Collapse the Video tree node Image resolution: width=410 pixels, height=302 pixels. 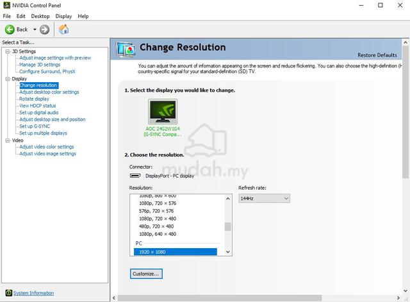click(8, 140)
